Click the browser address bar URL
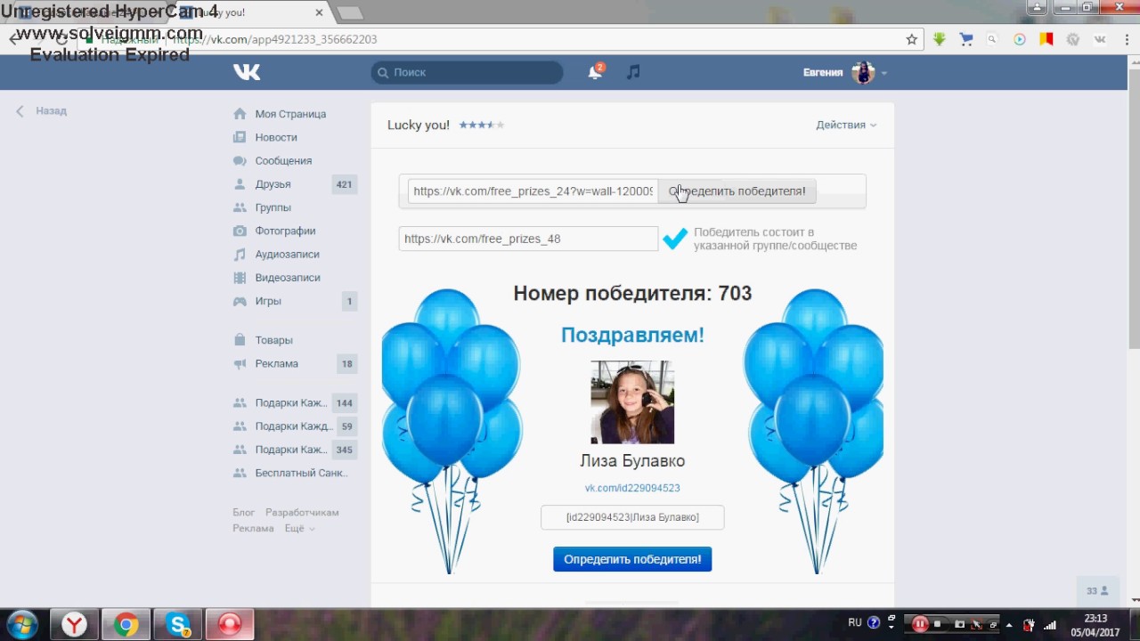 point(275,39)
